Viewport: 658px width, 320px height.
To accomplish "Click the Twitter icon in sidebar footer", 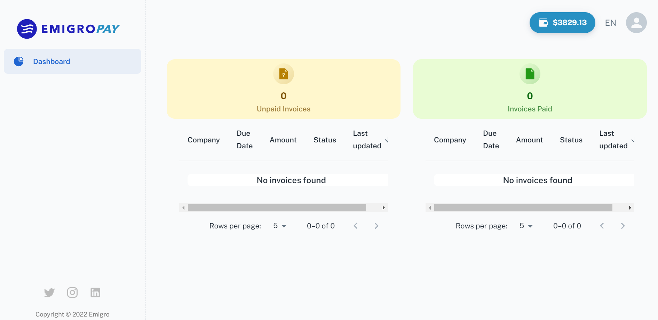I will click(x=49, y=292).
